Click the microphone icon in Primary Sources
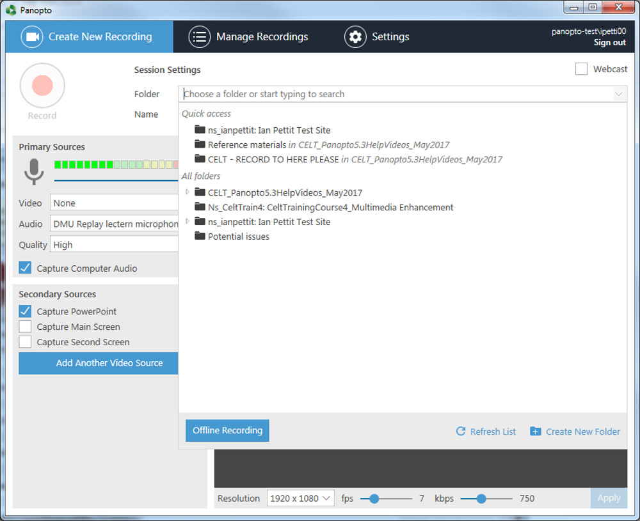The width and height of the screenshot is (640, 521). pos(34,171)
